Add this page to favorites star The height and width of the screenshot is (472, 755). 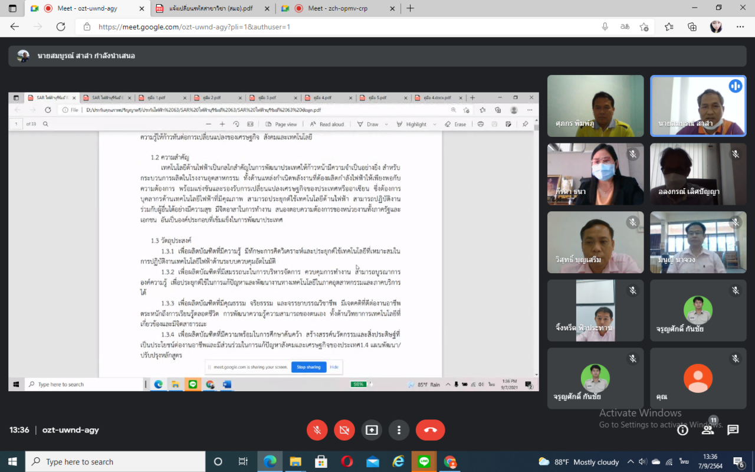669,27
